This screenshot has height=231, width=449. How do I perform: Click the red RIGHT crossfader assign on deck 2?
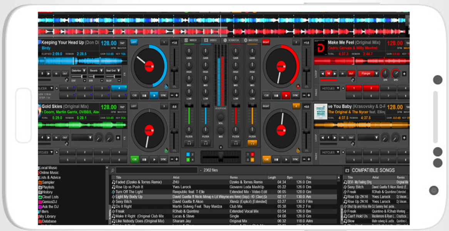[x=266, y=42]
